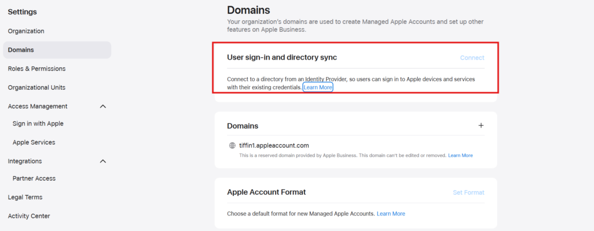Click Integrations in the sidebar
Screen dimensions: 594x231
pos(25,162)
